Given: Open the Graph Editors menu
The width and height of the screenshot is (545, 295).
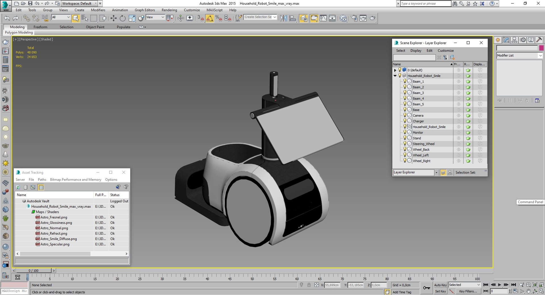Looking at the screenshot, I should coord(145,10).
